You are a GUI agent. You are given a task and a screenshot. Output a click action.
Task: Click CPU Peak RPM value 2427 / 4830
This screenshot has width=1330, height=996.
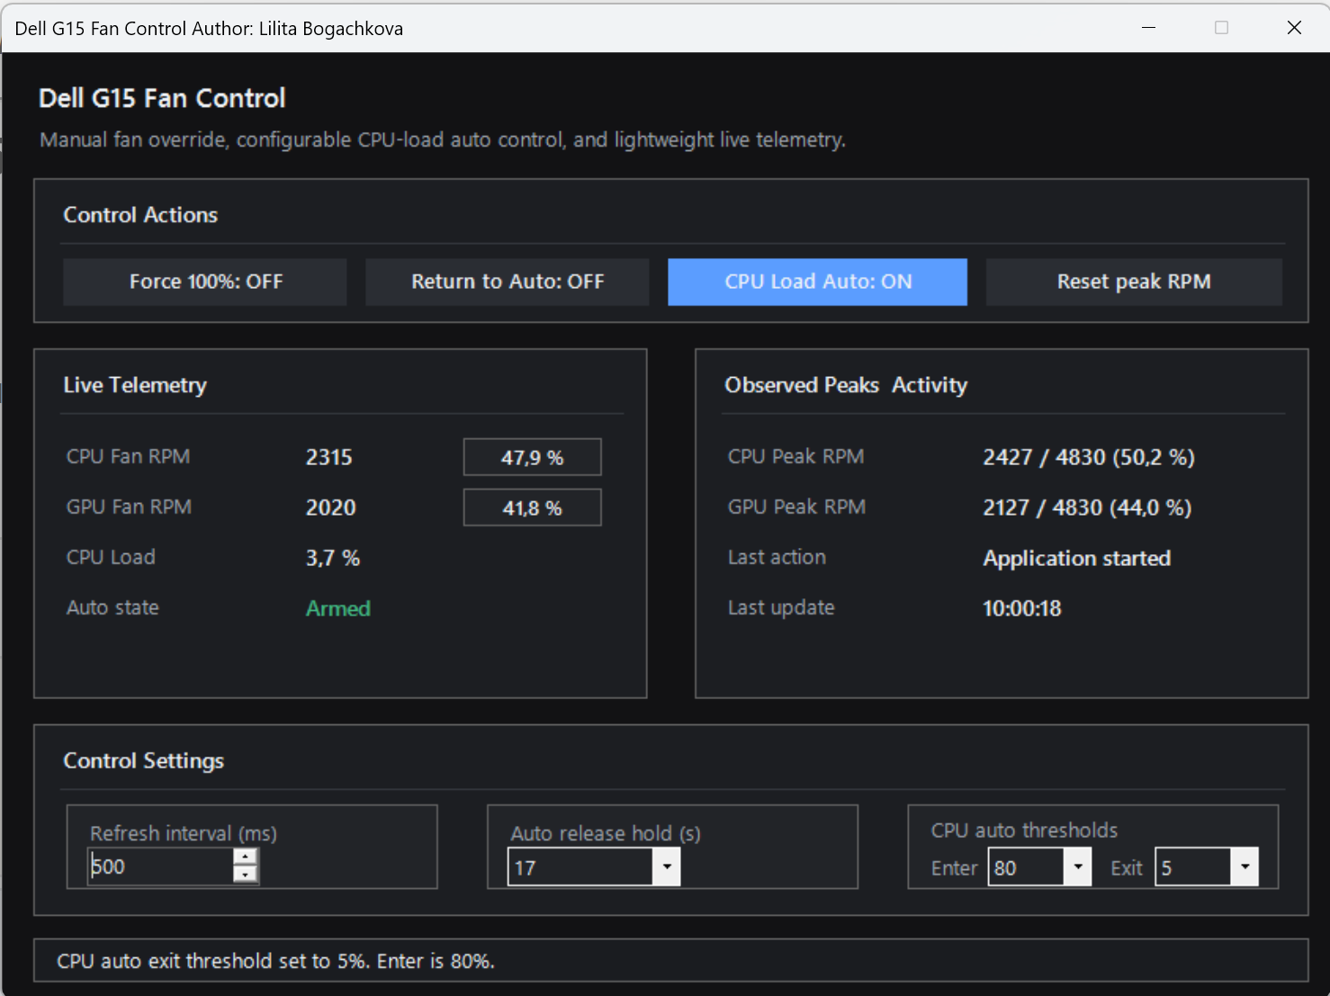click(x=1089, y=457)
